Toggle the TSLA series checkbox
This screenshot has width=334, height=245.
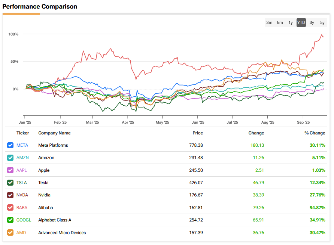(10, 183)
